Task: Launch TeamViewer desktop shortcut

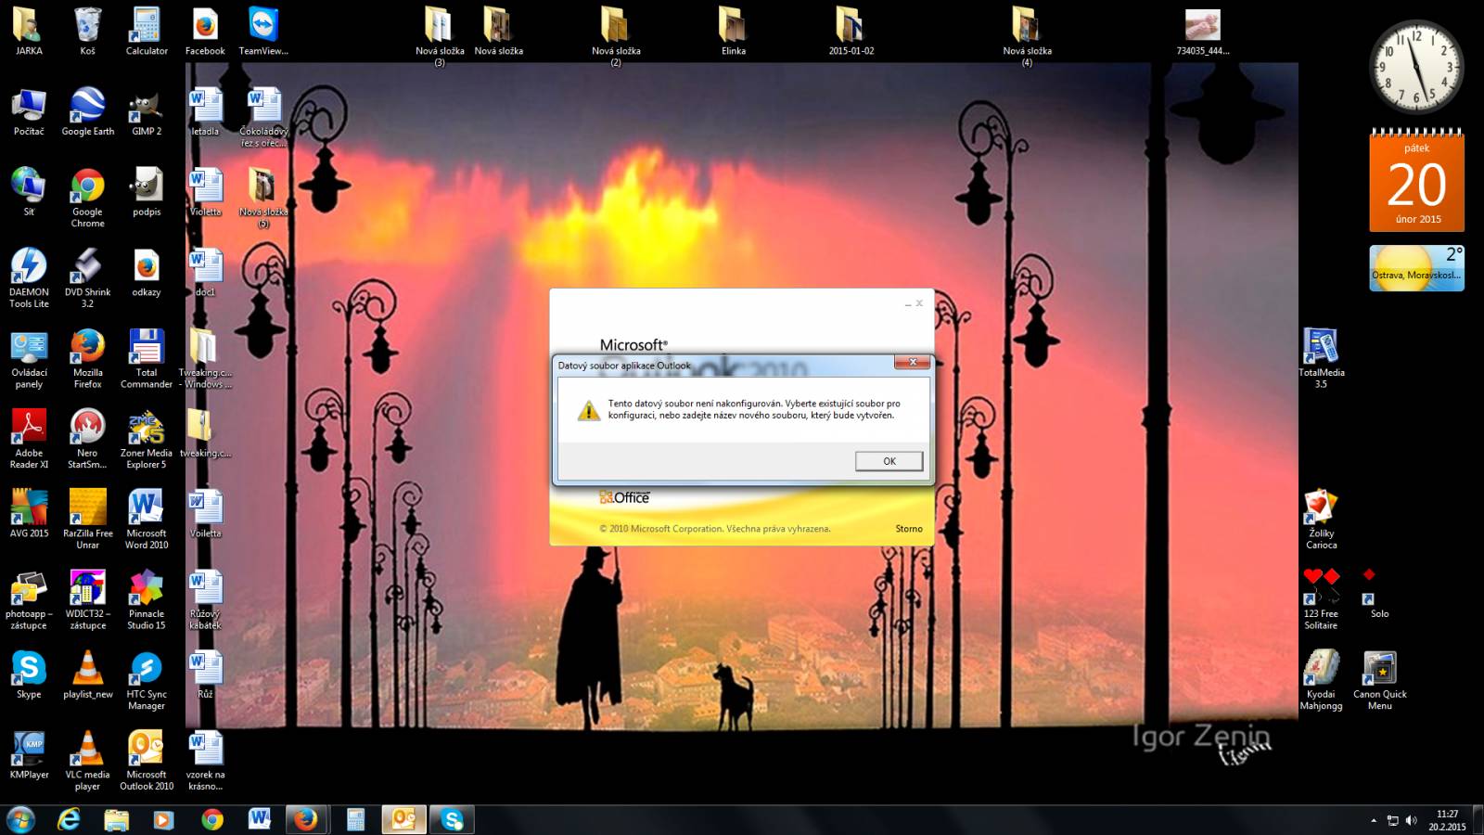Action: (x=263, y=31)
